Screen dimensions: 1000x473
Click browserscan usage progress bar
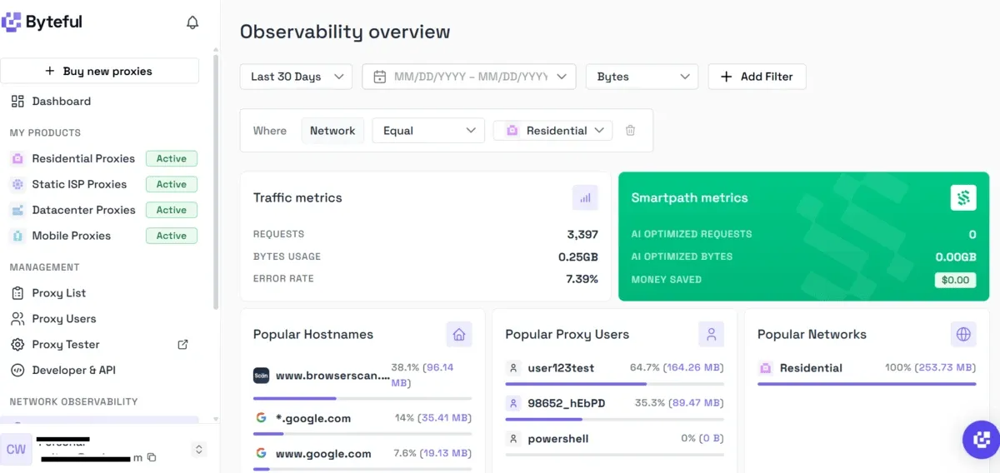(362, 399)
